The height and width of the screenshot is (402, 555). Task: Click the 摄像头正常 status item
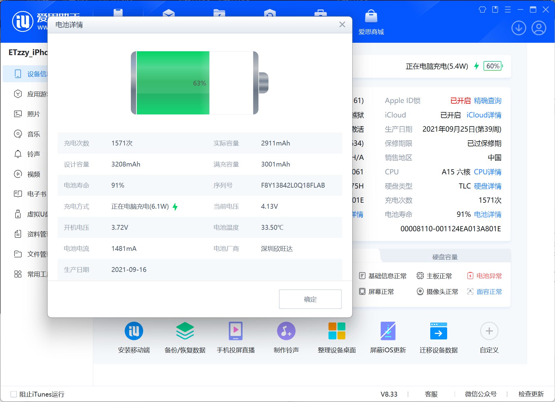pyautogui.click(x=437, y=291)
